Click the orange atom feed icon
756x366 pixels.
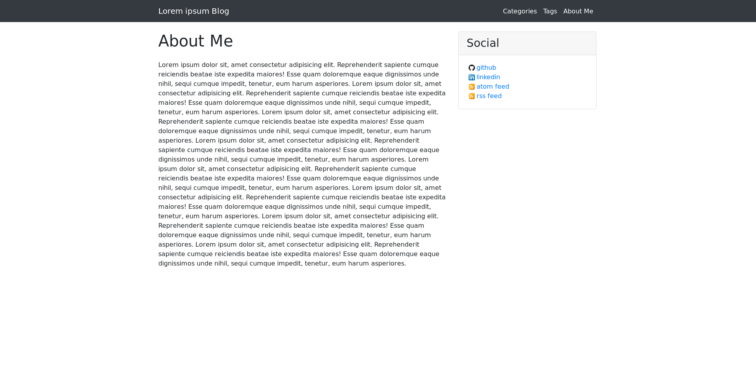[x=471, y=87]
